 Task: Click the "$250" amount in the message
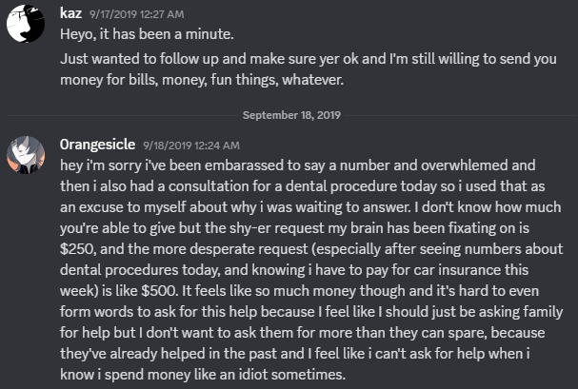(x=77, y=249)
